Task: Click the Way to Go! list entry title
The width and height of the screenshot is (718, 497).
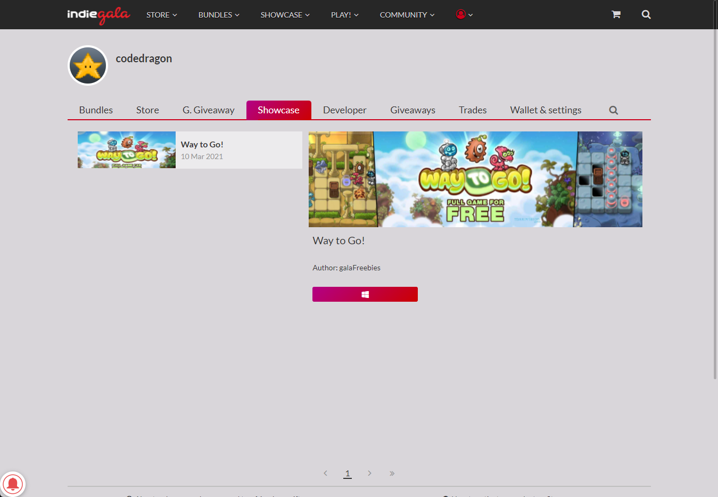Action: (x=202, y=144)
